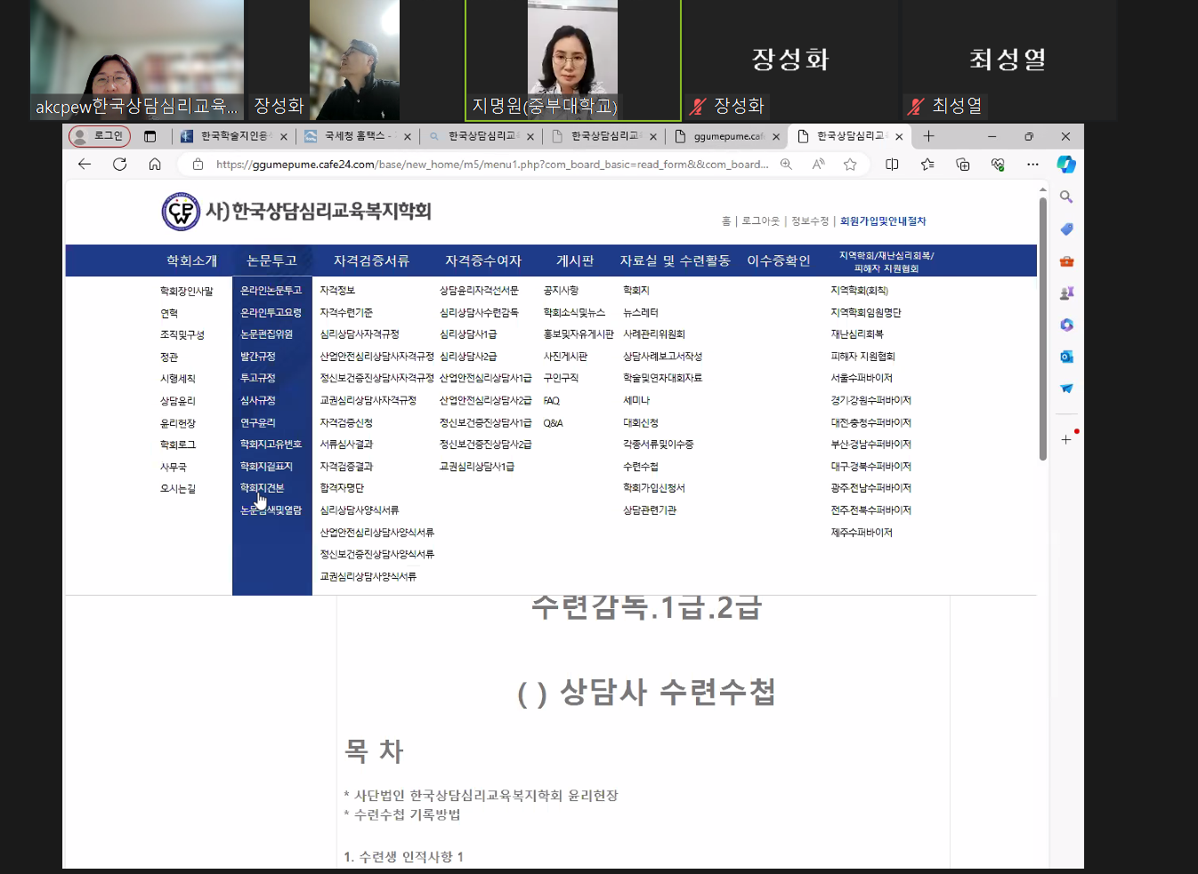Select 최성열 participant tile
Viewport: 1198px width, 874px height.
[x=1008, y=60]
